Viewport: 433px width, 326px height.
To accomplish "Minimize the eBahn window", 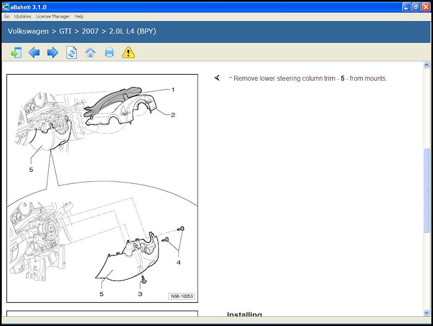I will tap(406, 7).
